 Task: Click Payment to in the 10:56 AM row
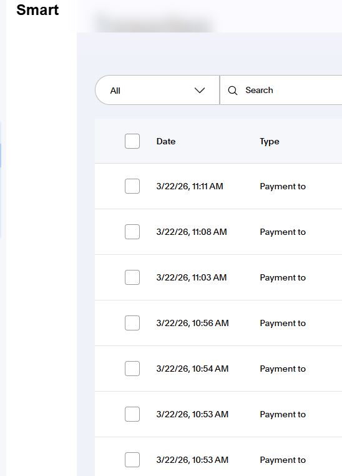click(283, 323)
